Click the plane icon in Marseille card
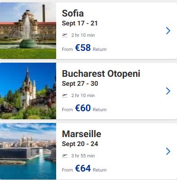 coord(65,155)
